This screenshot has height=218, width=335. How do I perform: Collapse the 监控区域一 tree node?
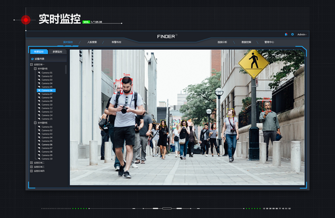[32, 64]
